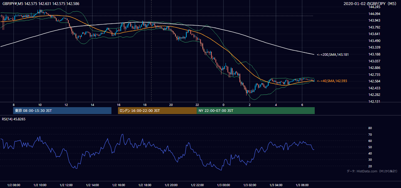
Task: Click RSI scale value 40
Action: 370,153
